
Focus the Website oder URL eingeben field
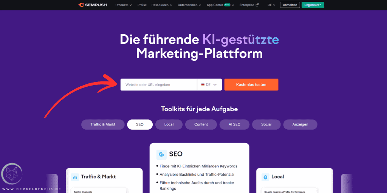(x=159, y=85)
